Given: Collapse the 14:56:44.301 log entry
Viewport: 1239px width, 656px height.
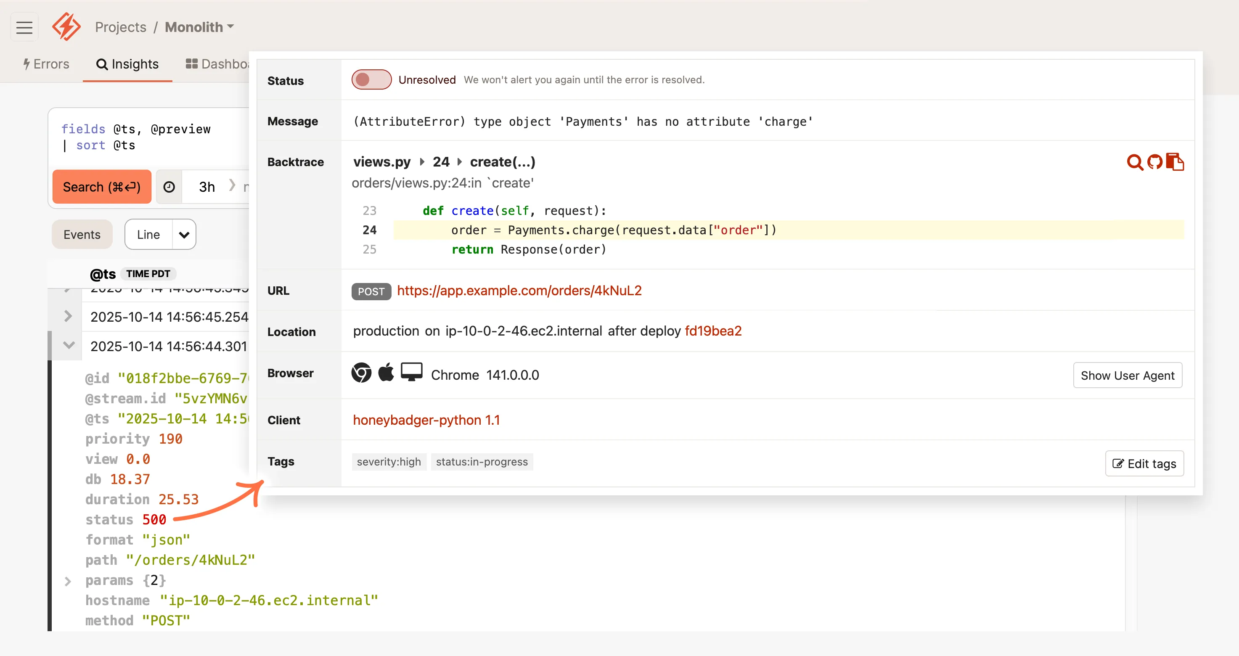Looking at the screenshot, I should [x=68, y=345].
